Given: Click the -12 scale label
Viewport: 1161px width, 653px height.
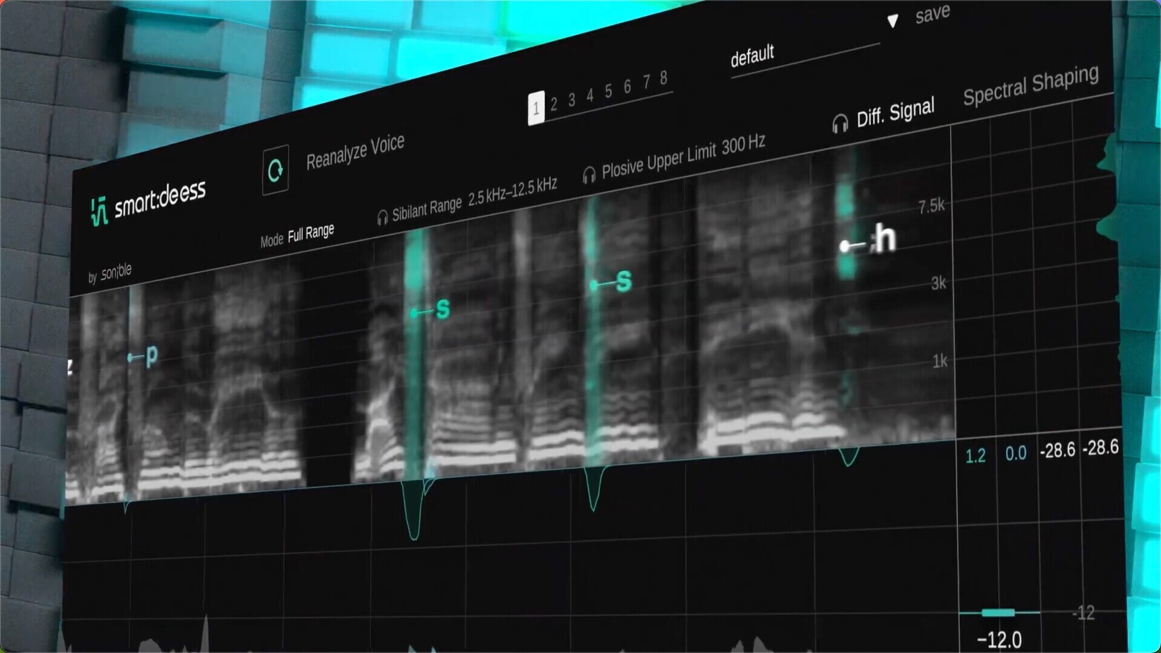Looking at the screenshot, I should (1084, 613).
